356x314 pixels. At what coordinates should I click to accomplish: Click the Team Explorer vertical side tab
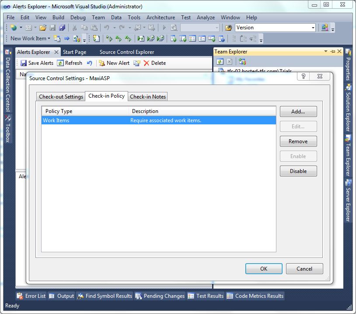point(348,156)
